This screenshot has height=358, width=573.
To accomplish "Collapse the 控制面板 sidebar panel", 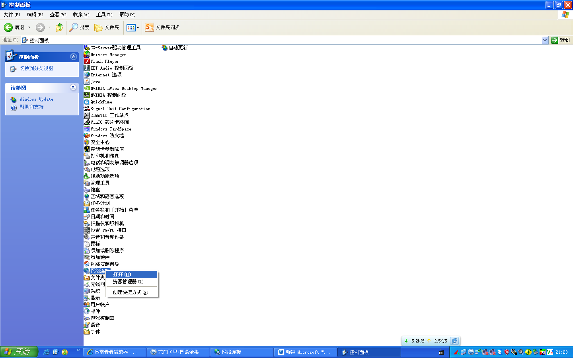I will click(73, 57).
